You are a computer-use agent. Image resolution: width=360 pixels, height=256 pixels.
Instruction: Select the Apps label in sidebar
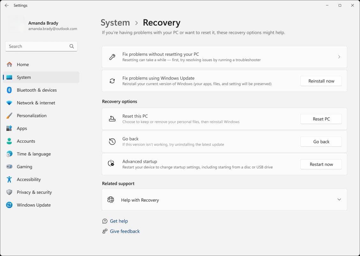22,128
